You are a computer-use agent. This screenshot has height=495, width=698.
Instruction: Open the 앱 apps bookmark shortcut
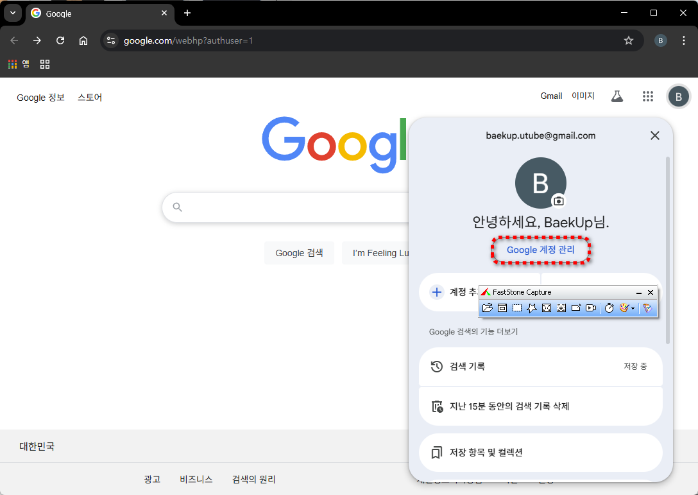point(19,64)
